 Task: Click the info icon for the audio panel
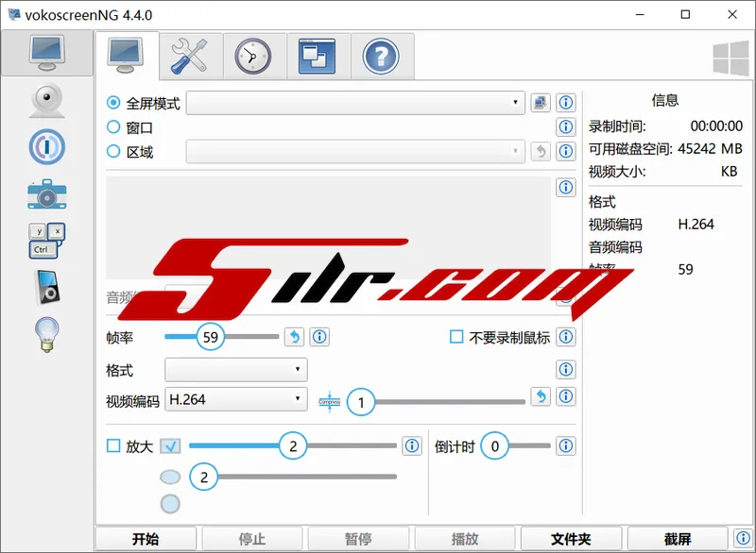click(x=566, y=187)
